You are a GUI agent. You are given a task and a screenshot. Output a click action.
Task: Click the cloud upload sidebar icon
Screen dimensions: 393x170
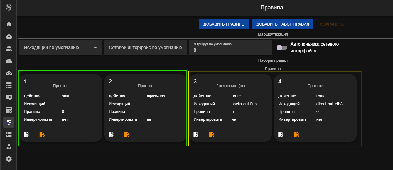pos(9,61)
